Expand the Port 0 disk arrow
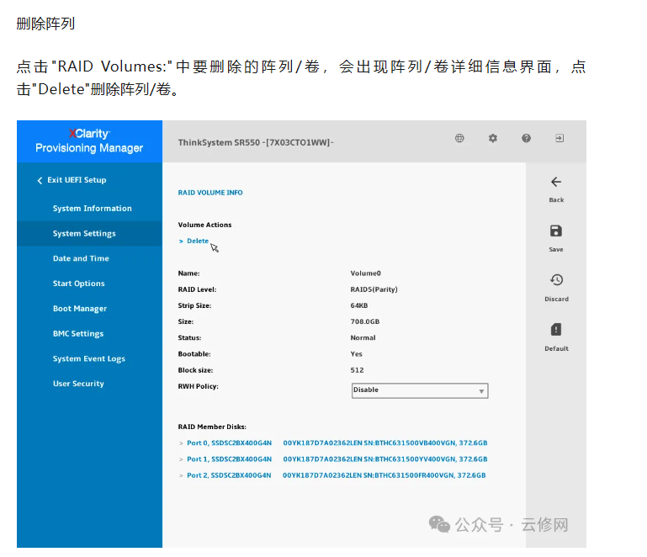Viewport: 647px width, 557px height. pos(181,443)
